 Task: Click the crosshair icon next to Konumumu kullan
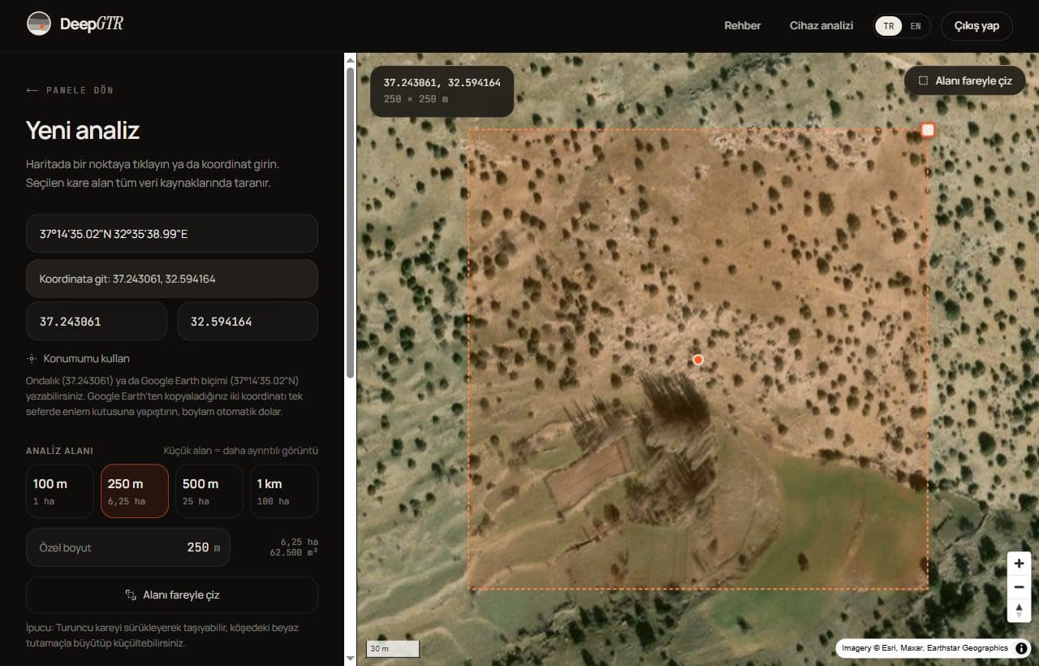[x=32, y=358]
